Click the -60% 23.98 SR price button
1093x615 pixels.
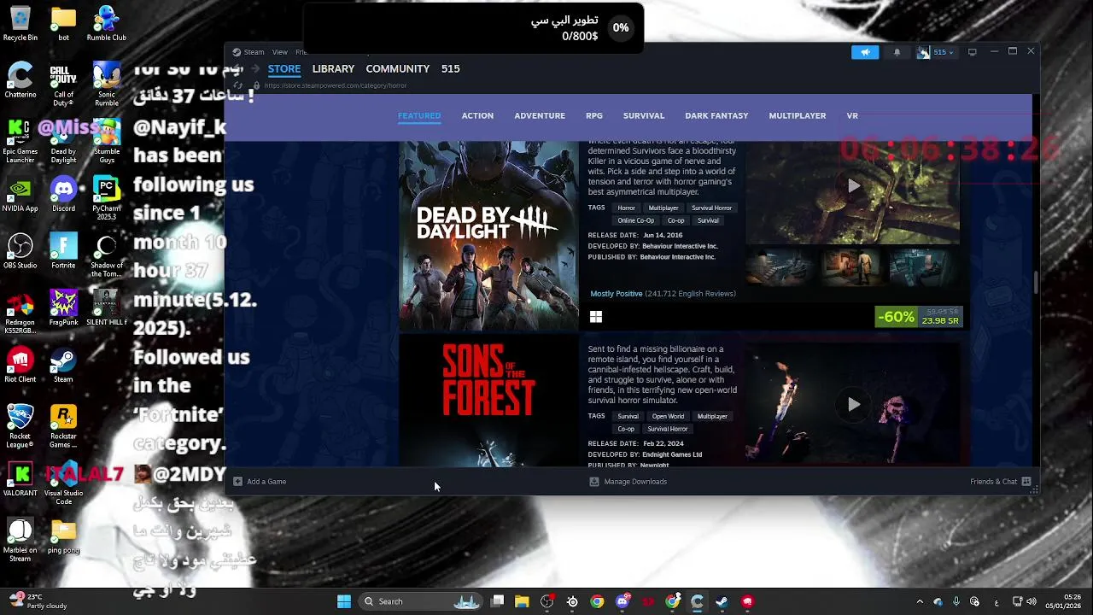(919, 317)
